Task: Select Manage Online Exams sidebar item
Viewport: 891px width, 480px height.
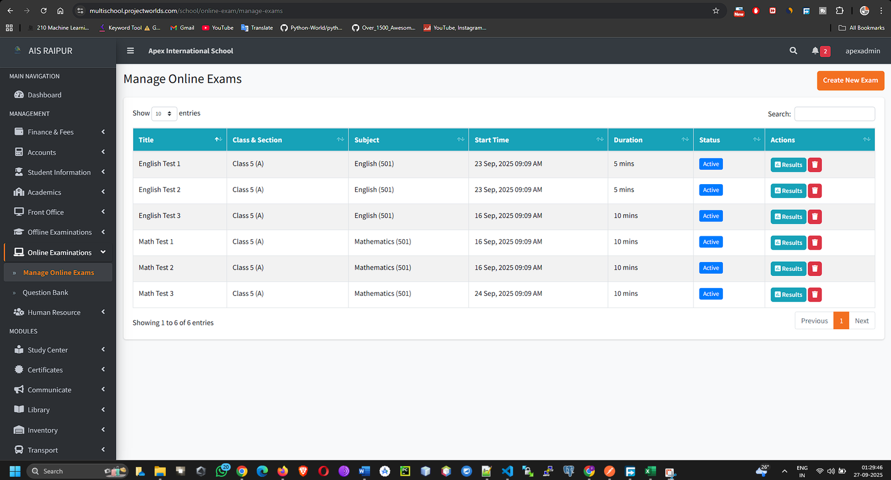Action: 58,273
